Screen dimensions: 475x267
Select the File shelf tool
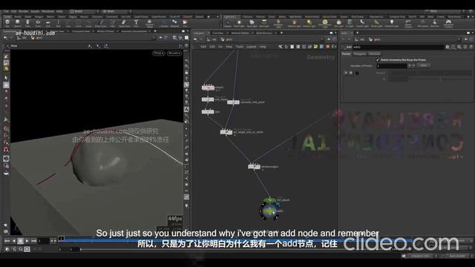click(185, 23)
